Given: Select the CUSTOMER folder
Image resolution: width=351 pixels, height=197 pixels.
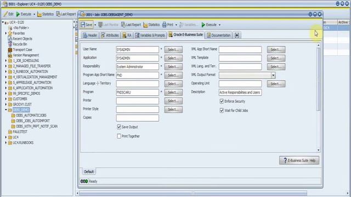Looking at the screenshot, I should [x=18, y=99].
